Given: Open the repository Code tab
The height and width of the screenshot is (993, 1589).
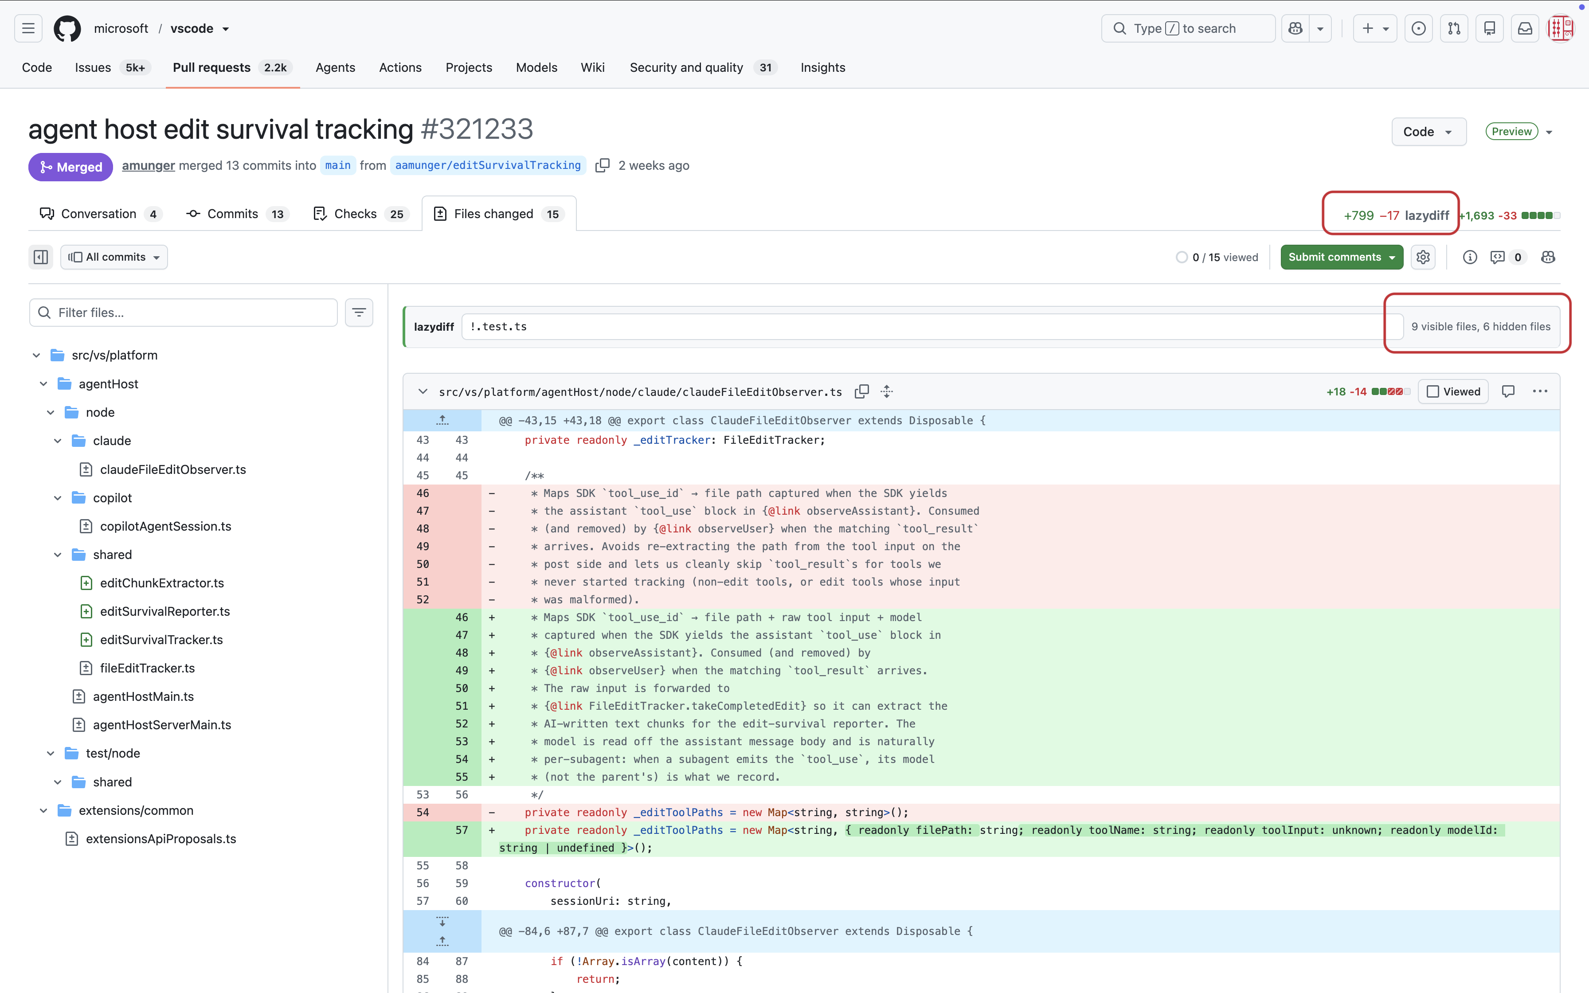Looking at the screenshot, I should 37,67.
